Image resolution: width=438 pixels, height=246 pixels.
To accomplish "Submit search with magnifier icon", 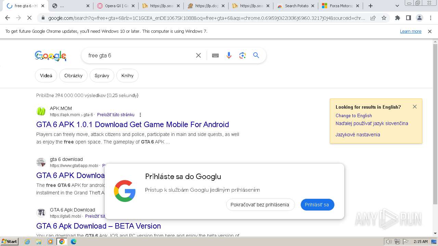I will click(x=256, y=55).
